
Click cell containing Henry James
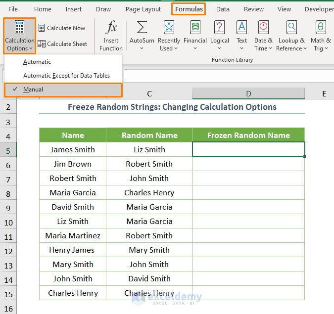point(73,250)
